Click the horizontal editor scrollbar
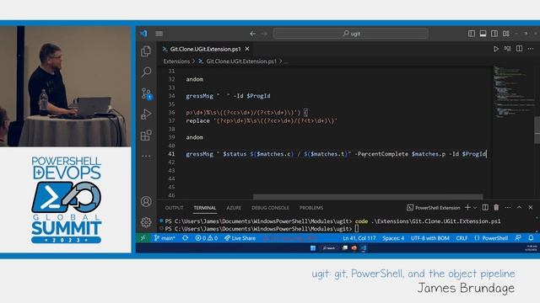540x303 pixels. coord(368,197)
